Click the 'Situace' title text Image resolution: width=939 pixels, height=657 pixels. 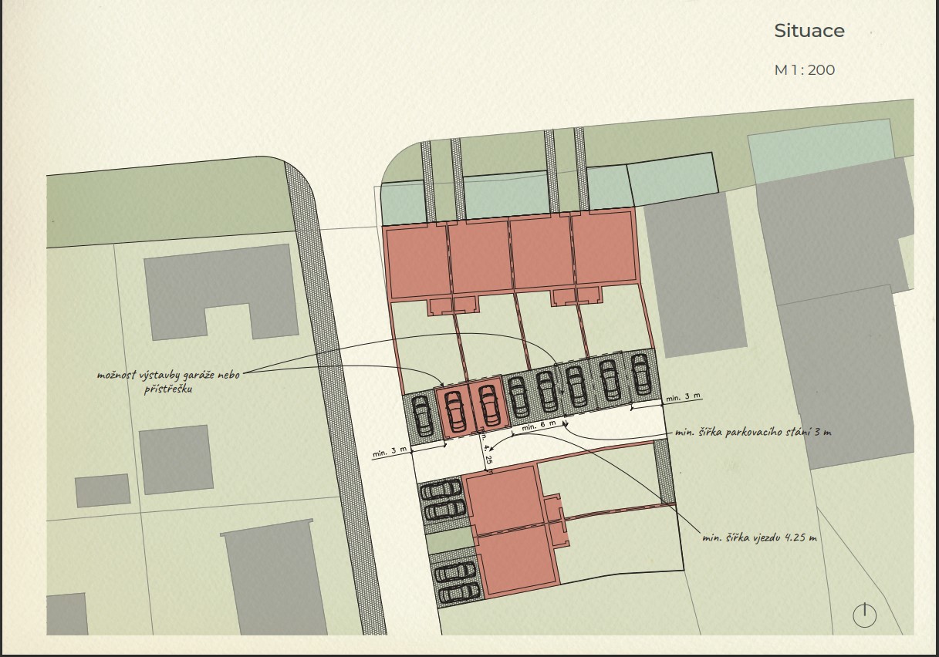[x=809, y=31]
